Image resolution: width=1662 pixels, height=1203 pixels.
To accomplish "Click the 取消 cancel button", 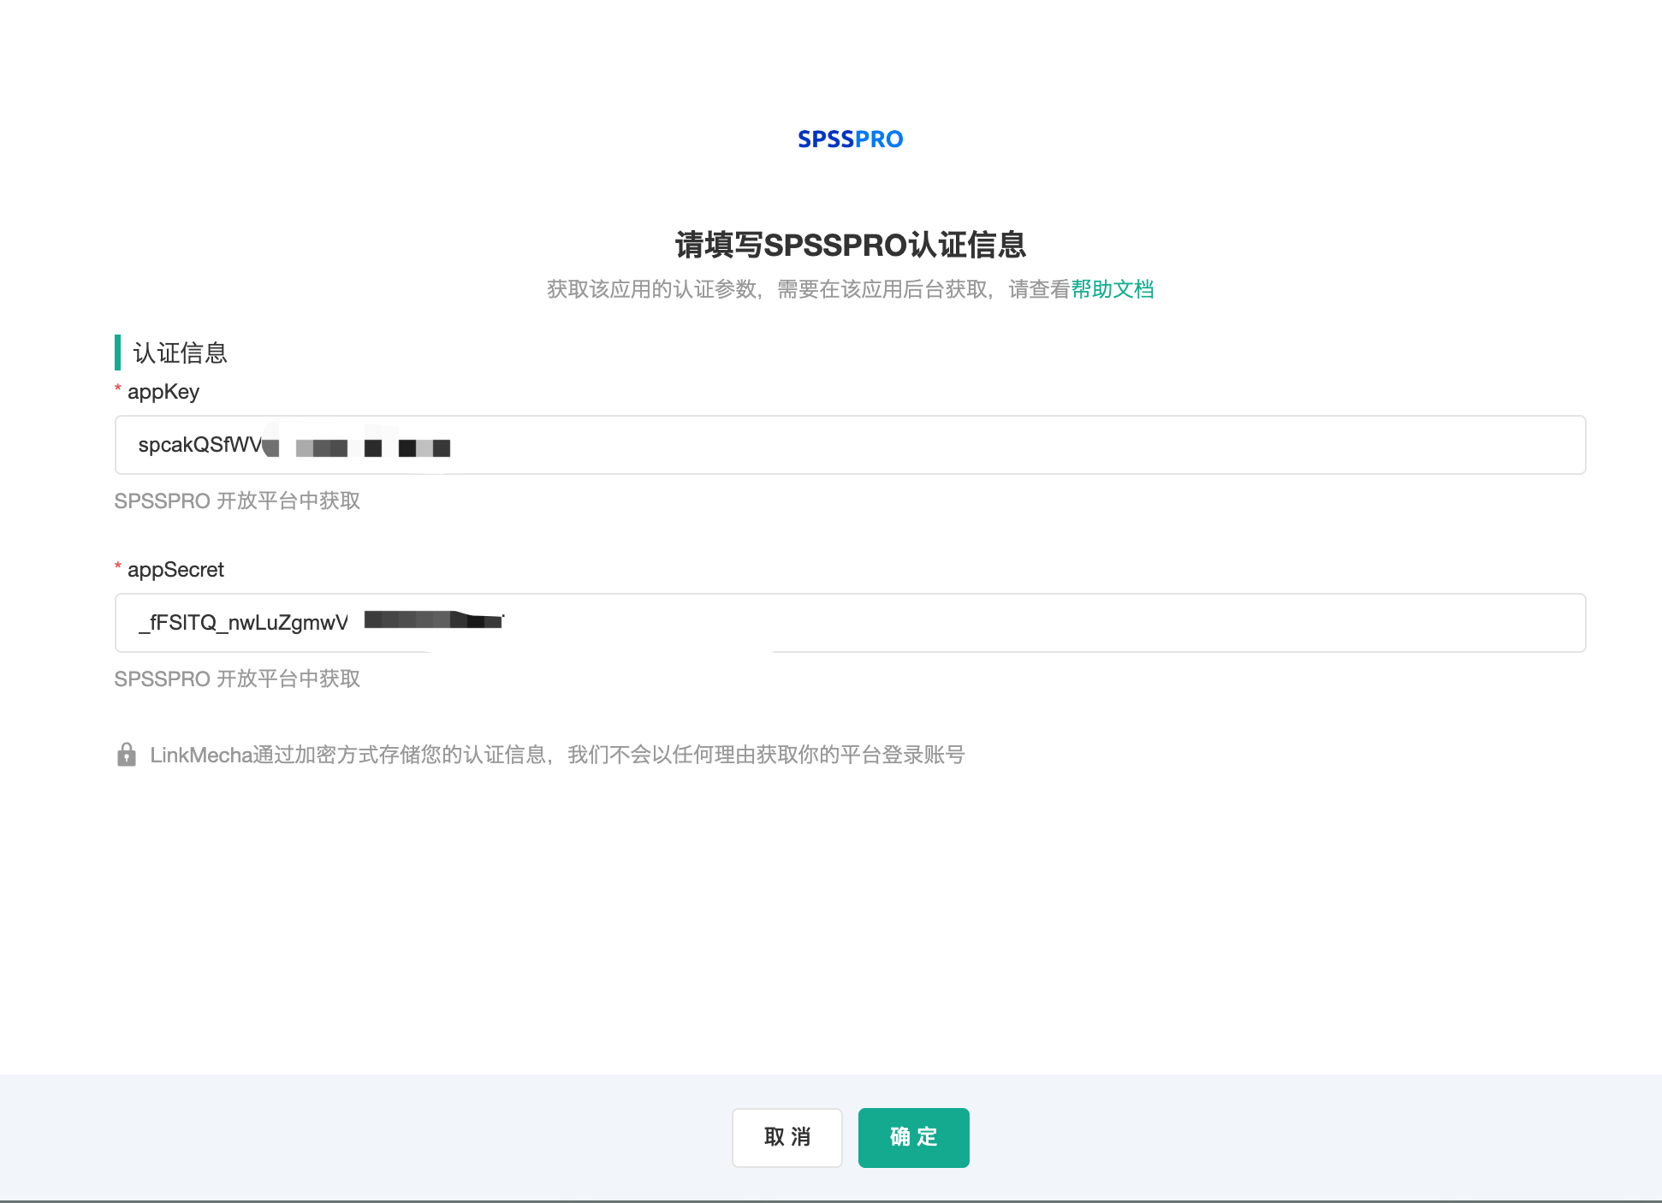I will tap(786, 1137).
